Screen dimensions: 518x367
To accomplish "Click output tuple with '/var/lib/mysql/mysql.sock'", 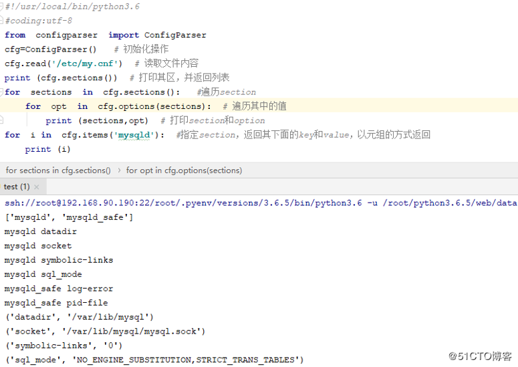I will (x=105, y=332).
